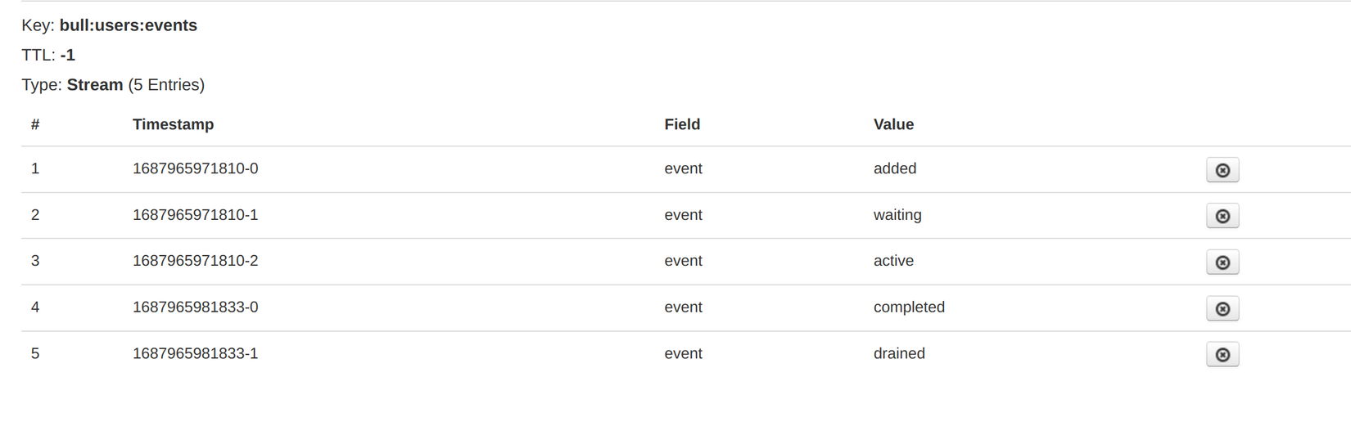Click the Timestamp column header
1351x444 pixels.
(173, 124)
